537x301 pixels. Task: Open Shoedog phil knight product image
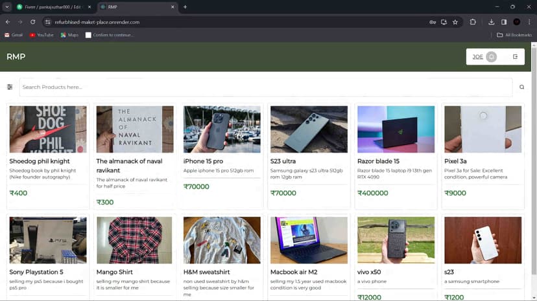(x=48, y=129)
